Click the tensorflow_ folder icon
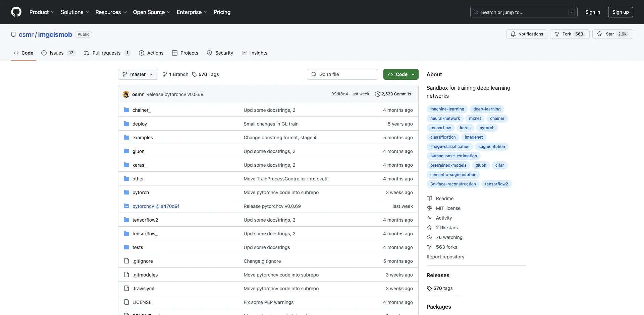 click(126, 233)
